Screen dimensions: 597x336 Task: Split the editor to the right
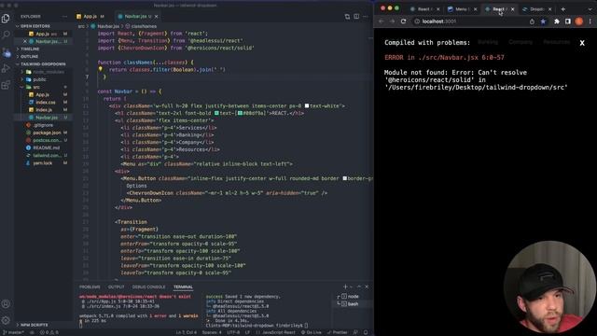click(x=356, y=17)
